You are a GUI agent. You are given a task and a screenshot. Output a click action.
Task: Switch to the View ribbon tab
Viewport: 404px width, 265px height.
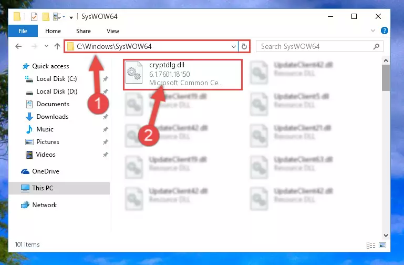click(x=113, y=31)
